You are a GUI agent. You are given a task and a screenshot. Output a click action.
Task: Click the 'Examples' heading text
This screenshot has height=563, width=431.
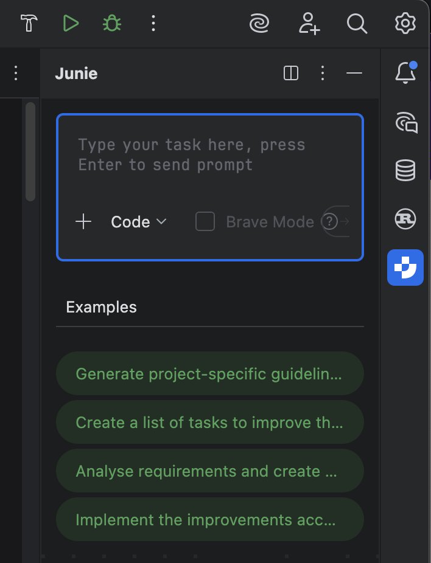click(102, 308)
